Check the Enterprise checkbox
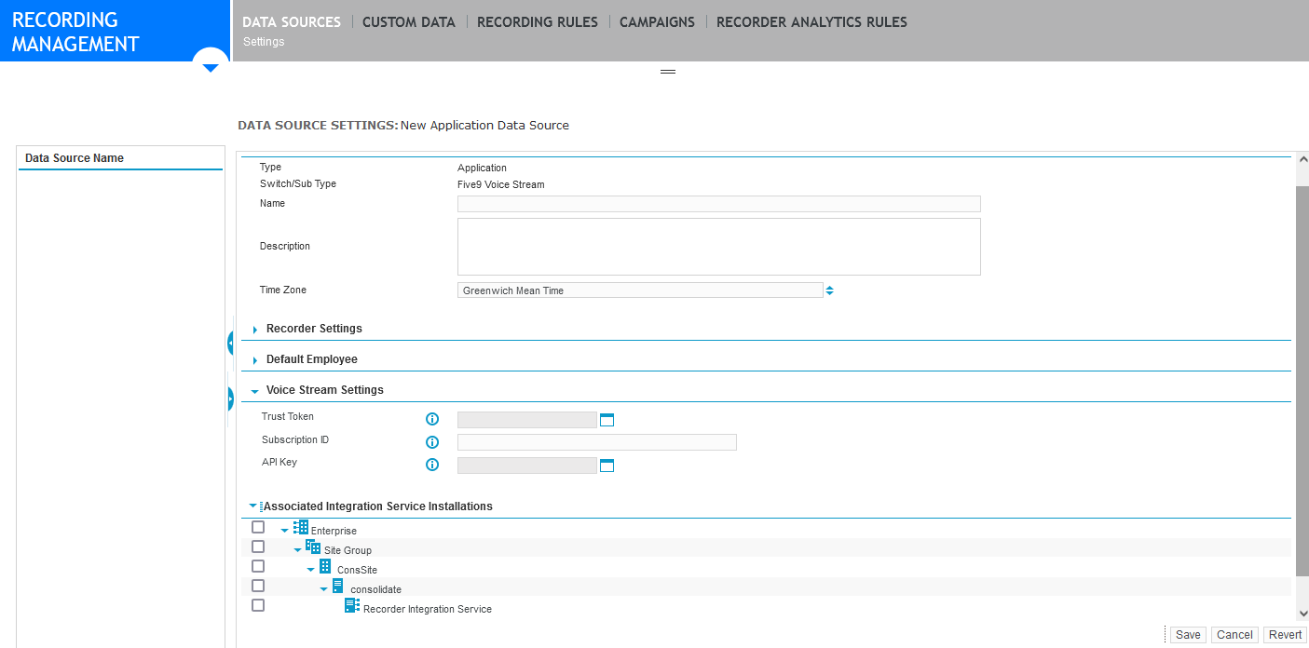 (258, 527)
